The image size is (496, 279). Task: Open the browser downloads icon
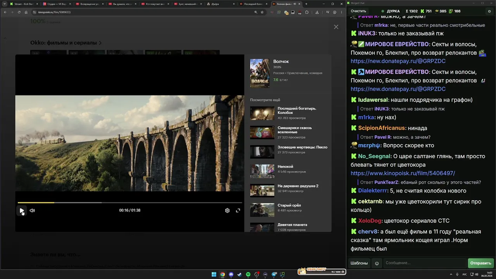pyautogui.click(x=317, y=12)
